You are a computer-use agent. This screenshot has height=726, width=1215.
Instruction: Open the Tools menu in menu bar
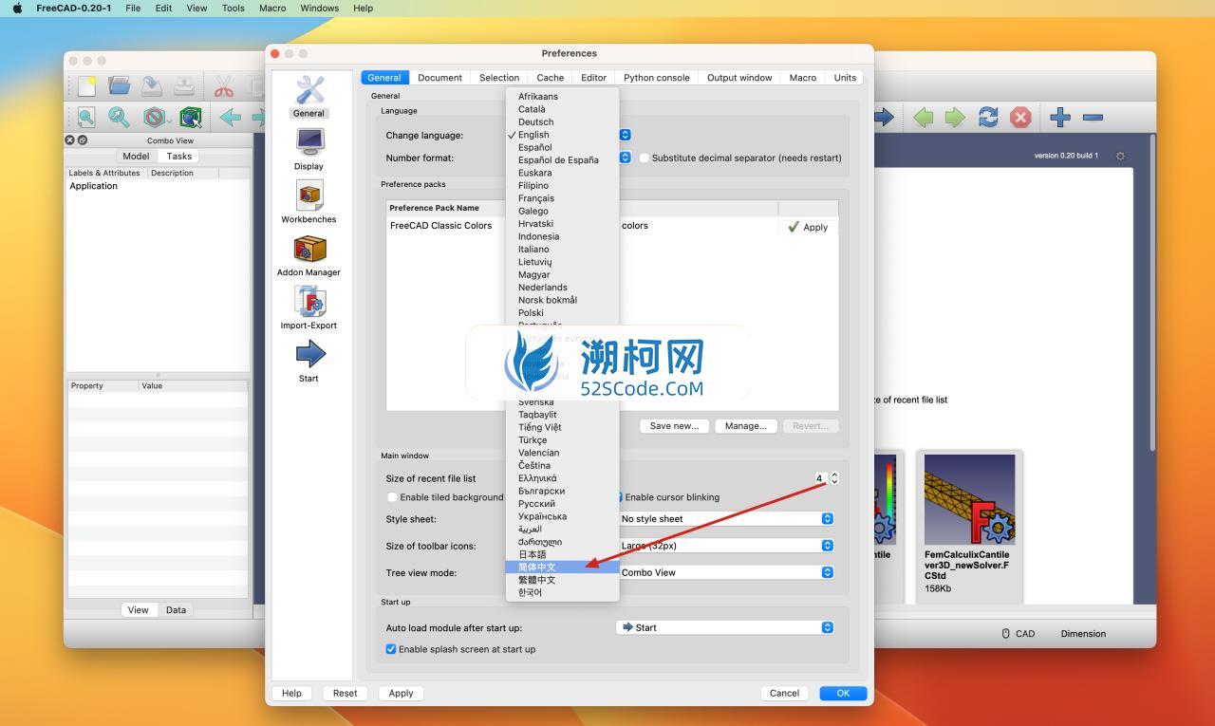(x=233, y=8)
